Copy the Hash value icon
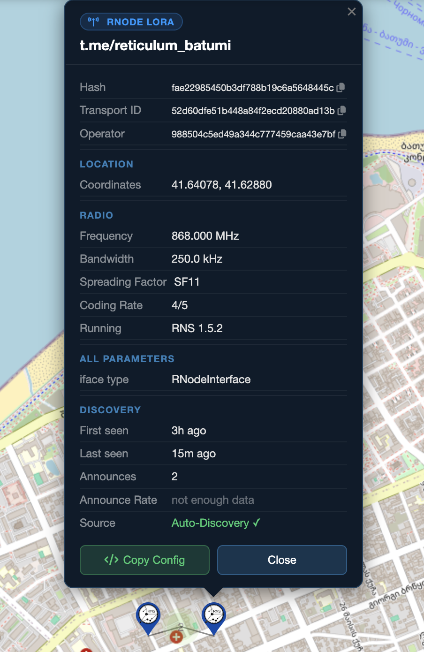The height and width of the screenshot is (652, 424). tap(341, 87)
